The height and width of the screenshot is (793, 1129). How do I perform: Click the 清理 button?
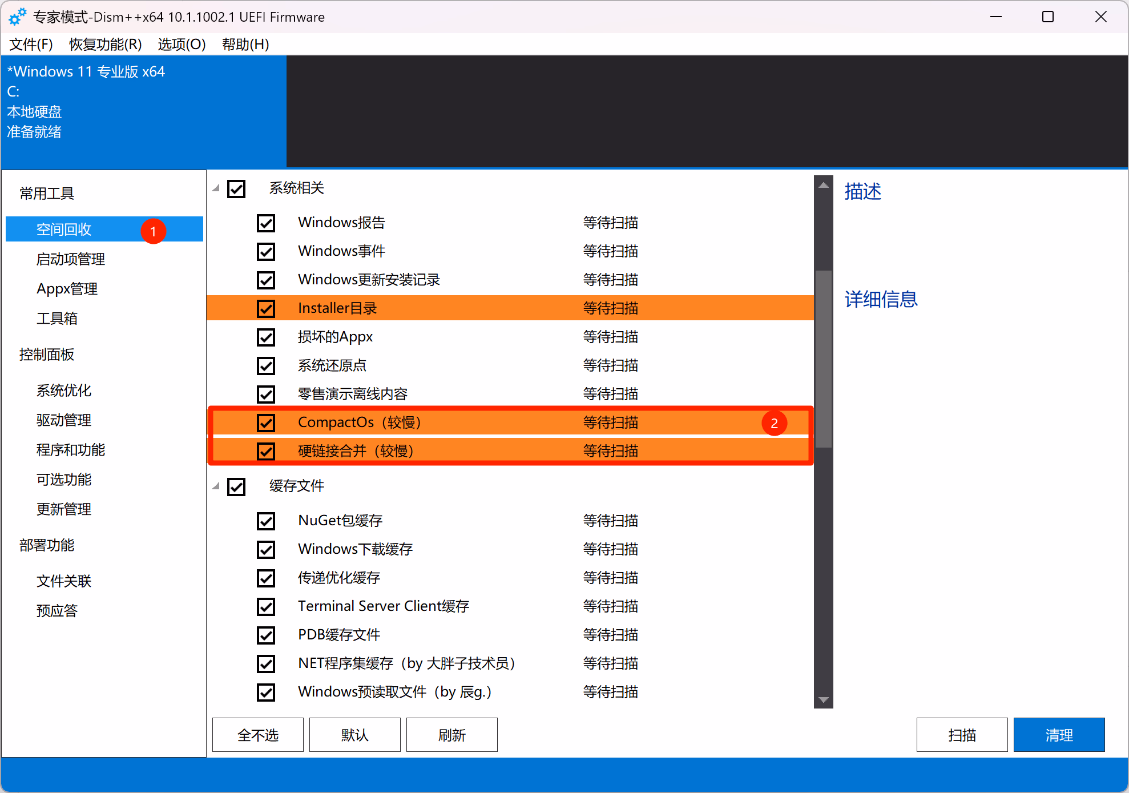click(1059, 735)
